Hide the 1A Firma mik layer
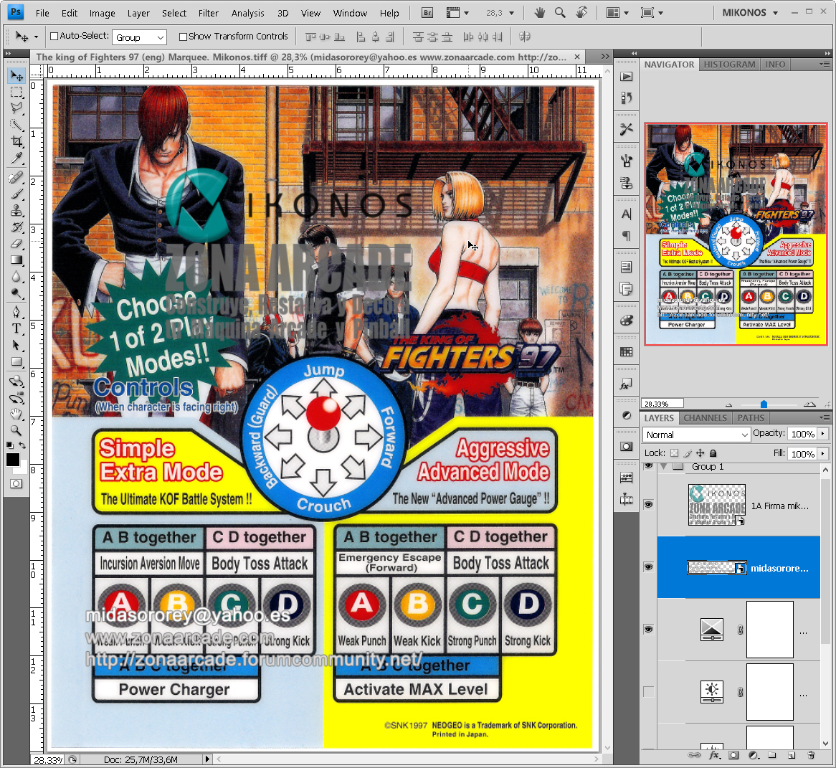This screenshot has height=768, width=836. tap(648, 505)
